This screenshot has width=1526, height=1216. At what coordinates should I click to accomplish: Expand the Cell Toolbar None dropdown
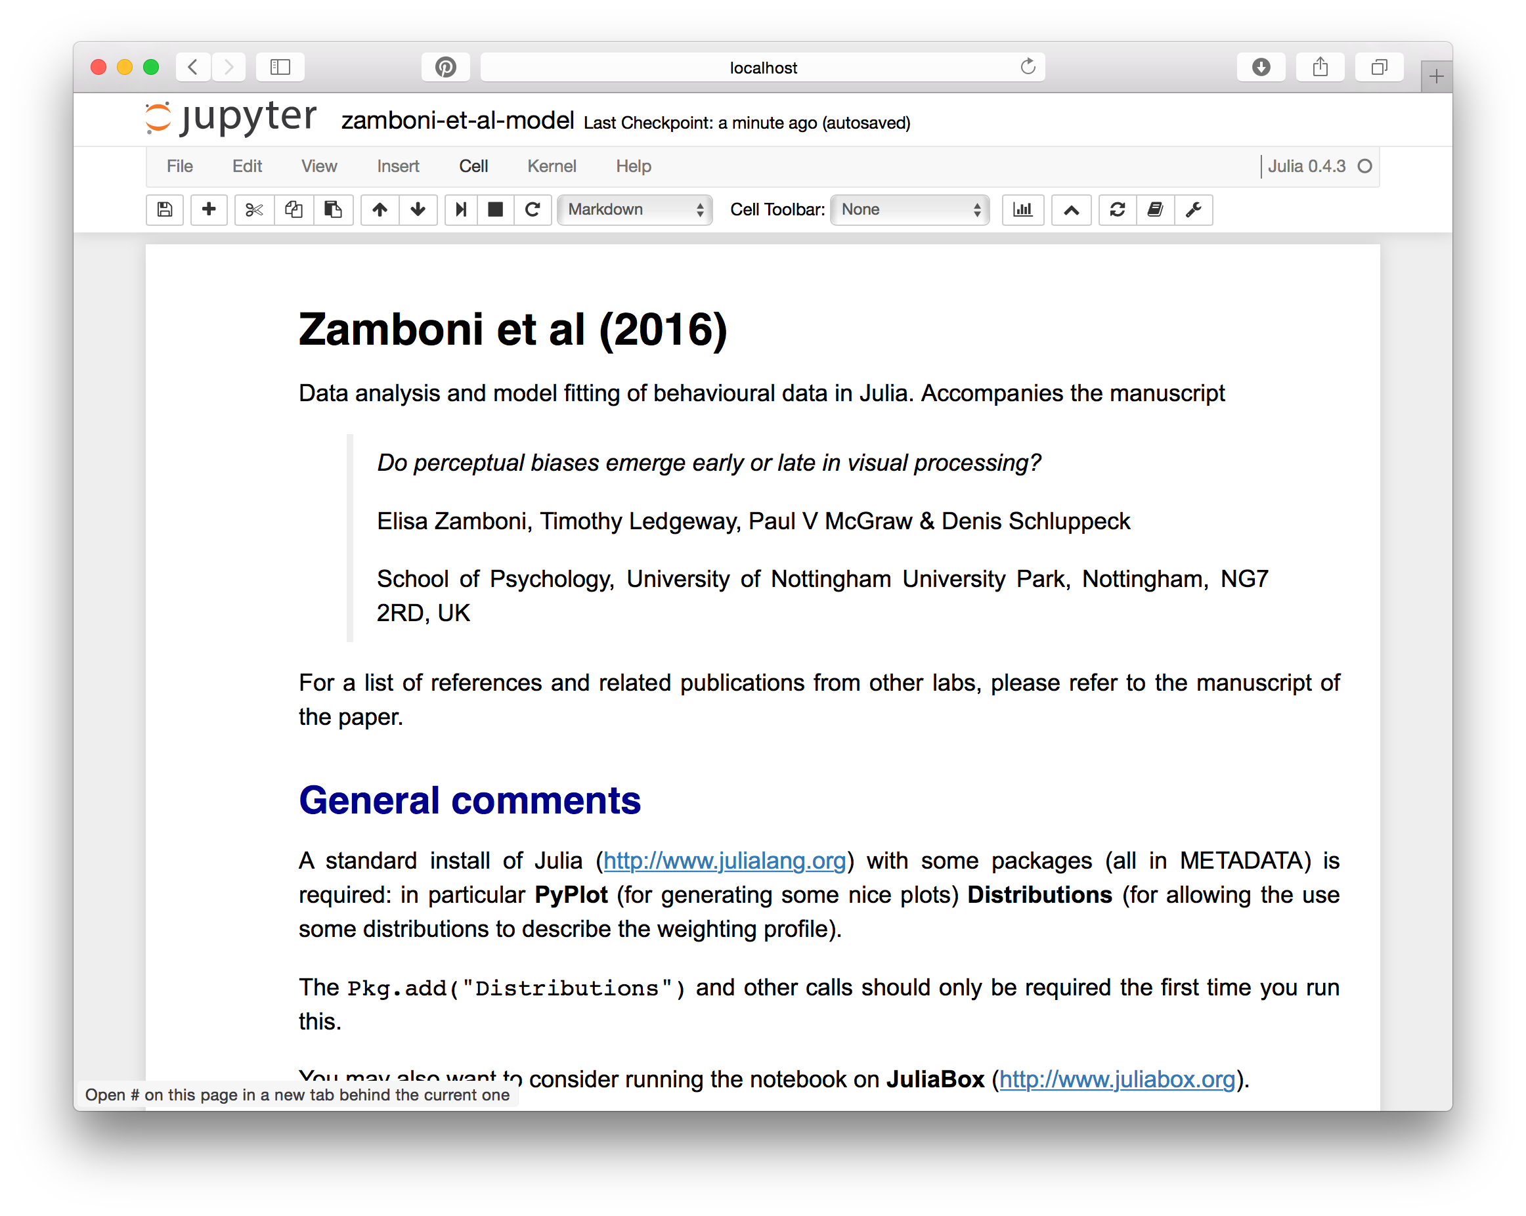point(910,209)
